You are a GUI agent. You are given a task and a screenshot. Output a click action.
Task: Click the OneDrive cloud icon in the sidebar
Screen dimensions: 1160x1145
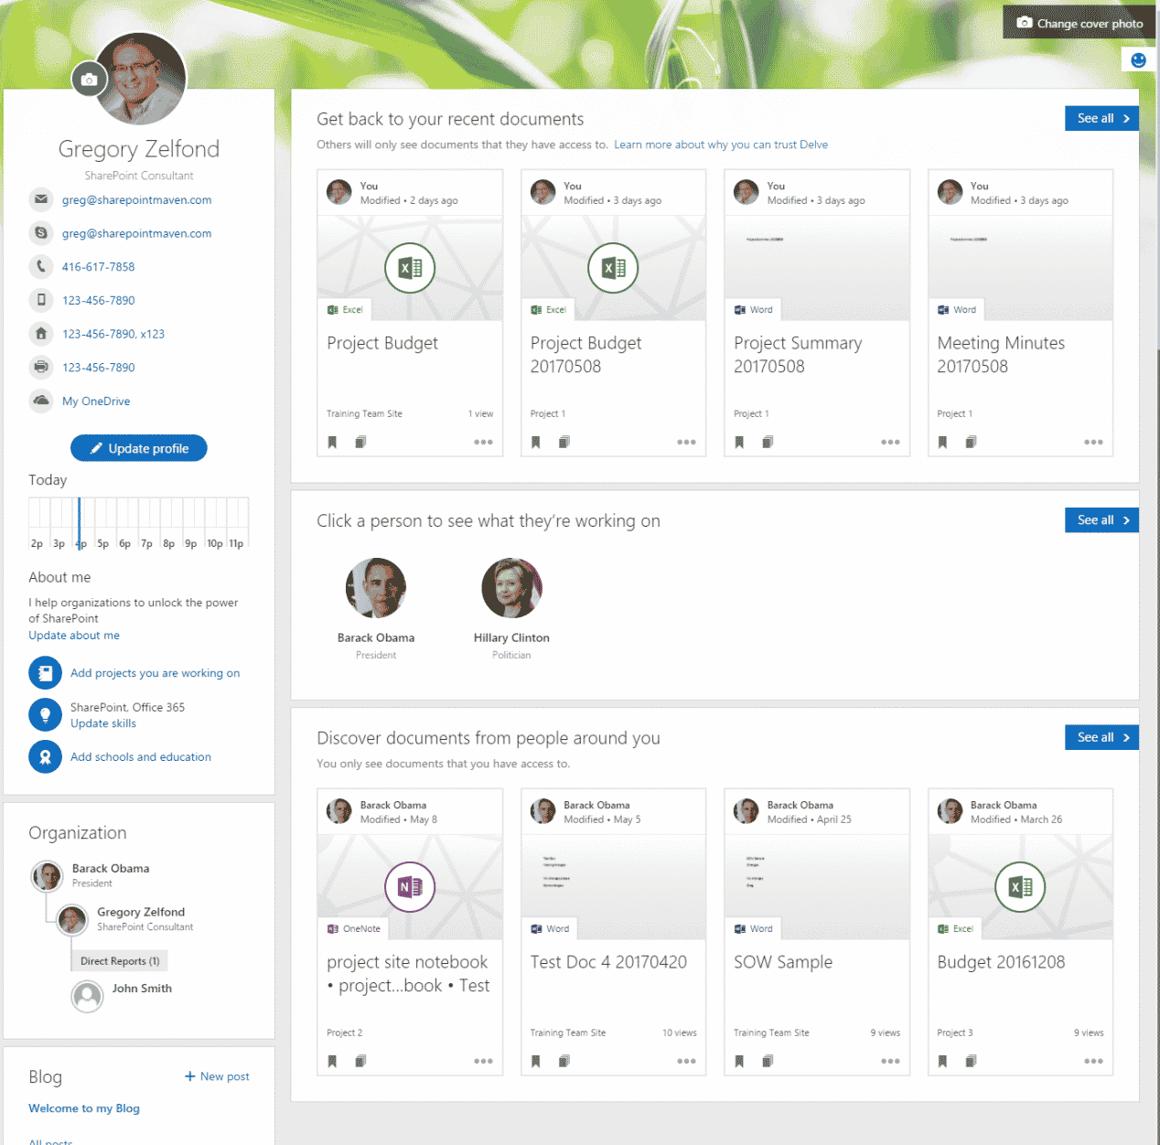click(x=41, y=401)
